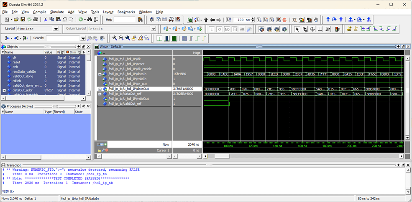The width and height of the screenshot is (412, 202).
Task: Open the Search field dropdown arrow
Action: (83, 38)
